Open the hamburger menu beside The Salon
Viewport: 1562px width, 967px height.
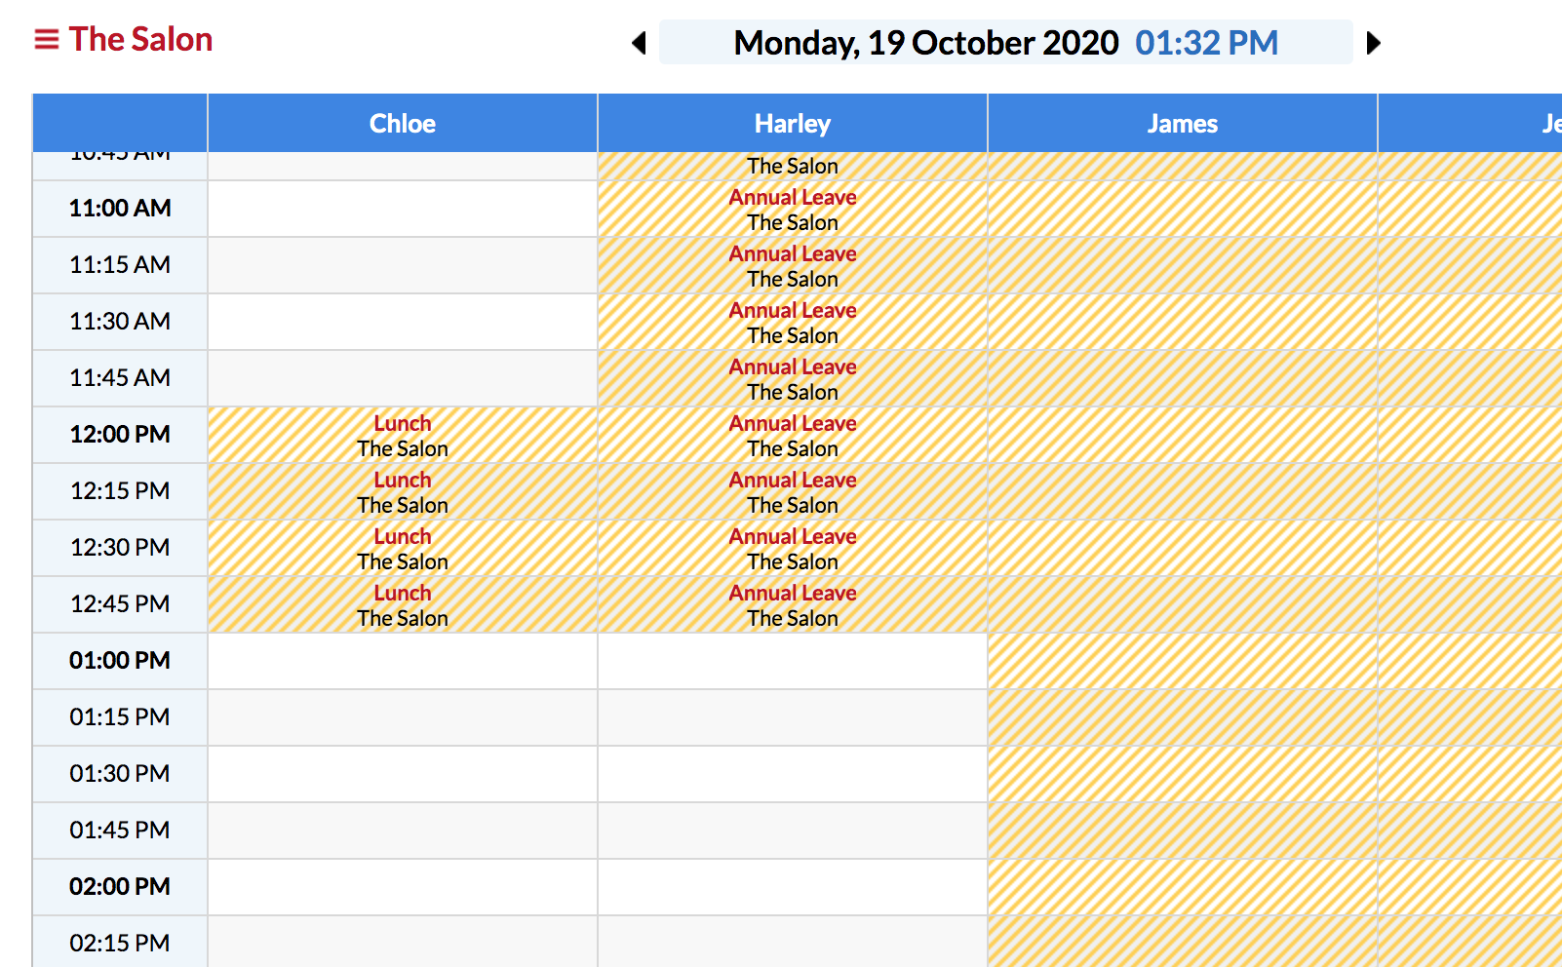point(47,40)
